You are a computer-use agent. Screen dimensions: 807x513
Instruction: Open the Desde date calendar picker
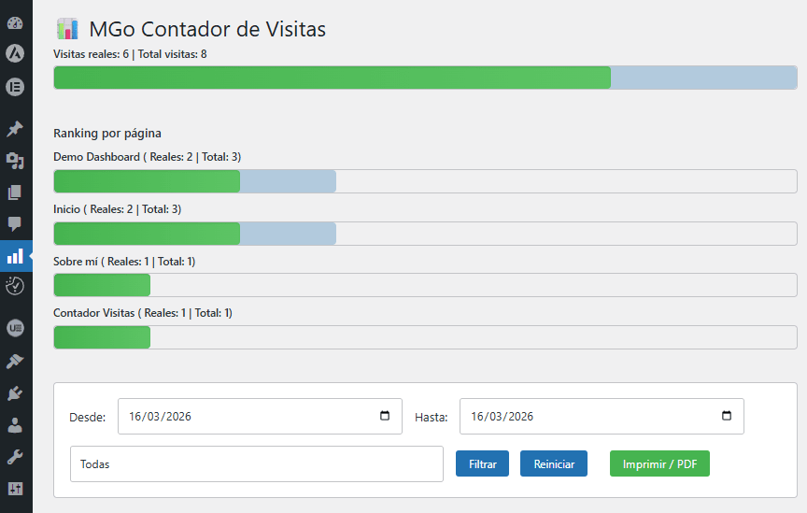pos(385,417)
